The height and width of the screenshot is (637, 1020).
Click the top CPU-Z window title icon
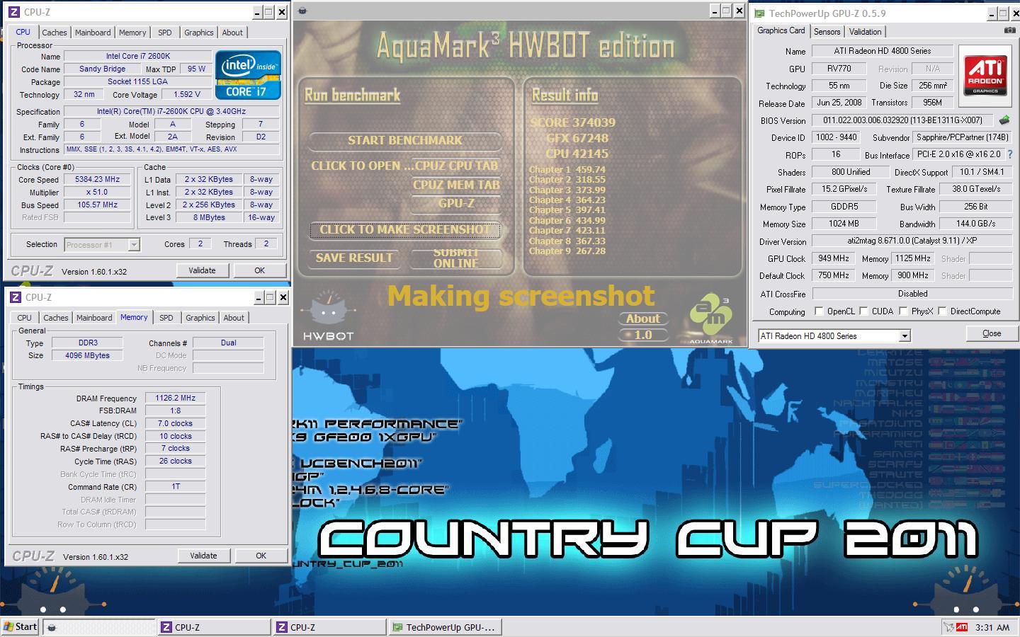click(x=13, y=12)
